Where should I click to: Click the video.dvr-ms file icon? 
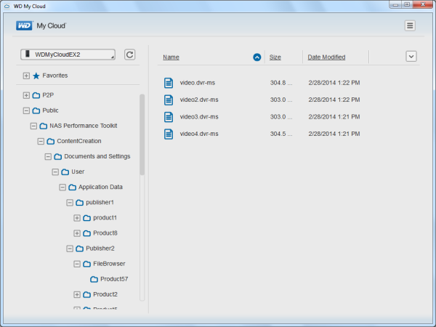pos(169,83)
